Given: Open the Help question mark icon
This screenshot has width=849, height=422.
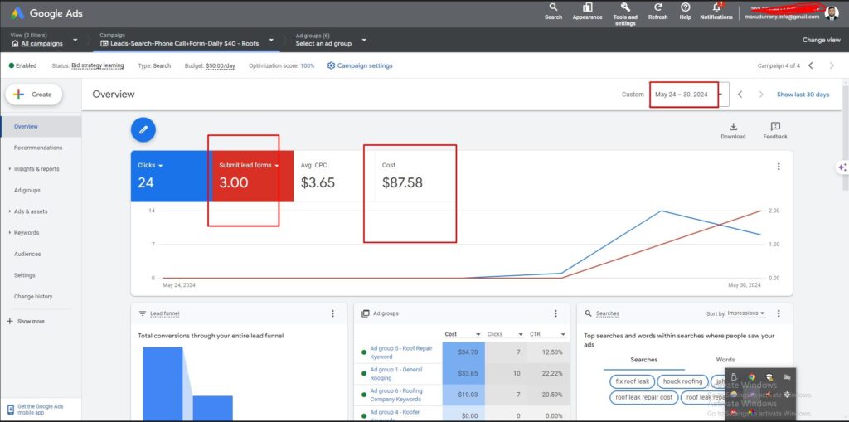Looking at the screenshot, I should (x=686, y=7).
